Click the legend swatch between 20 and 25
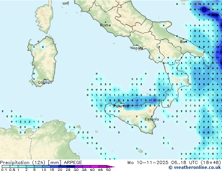Viewport: 222px width, 171px height. coord(62,166)
